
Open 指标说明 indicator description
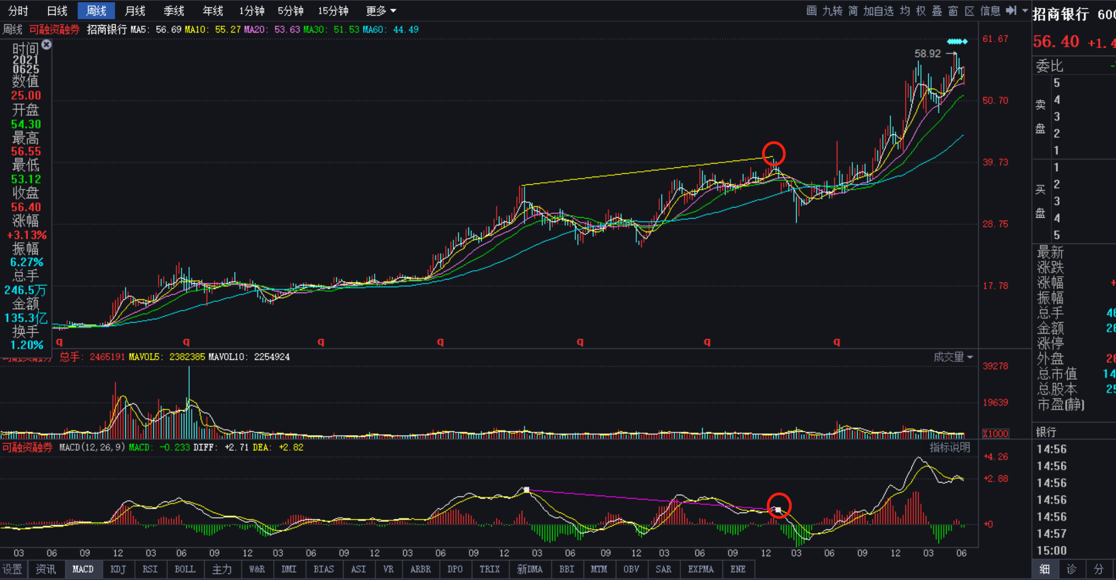950,447
